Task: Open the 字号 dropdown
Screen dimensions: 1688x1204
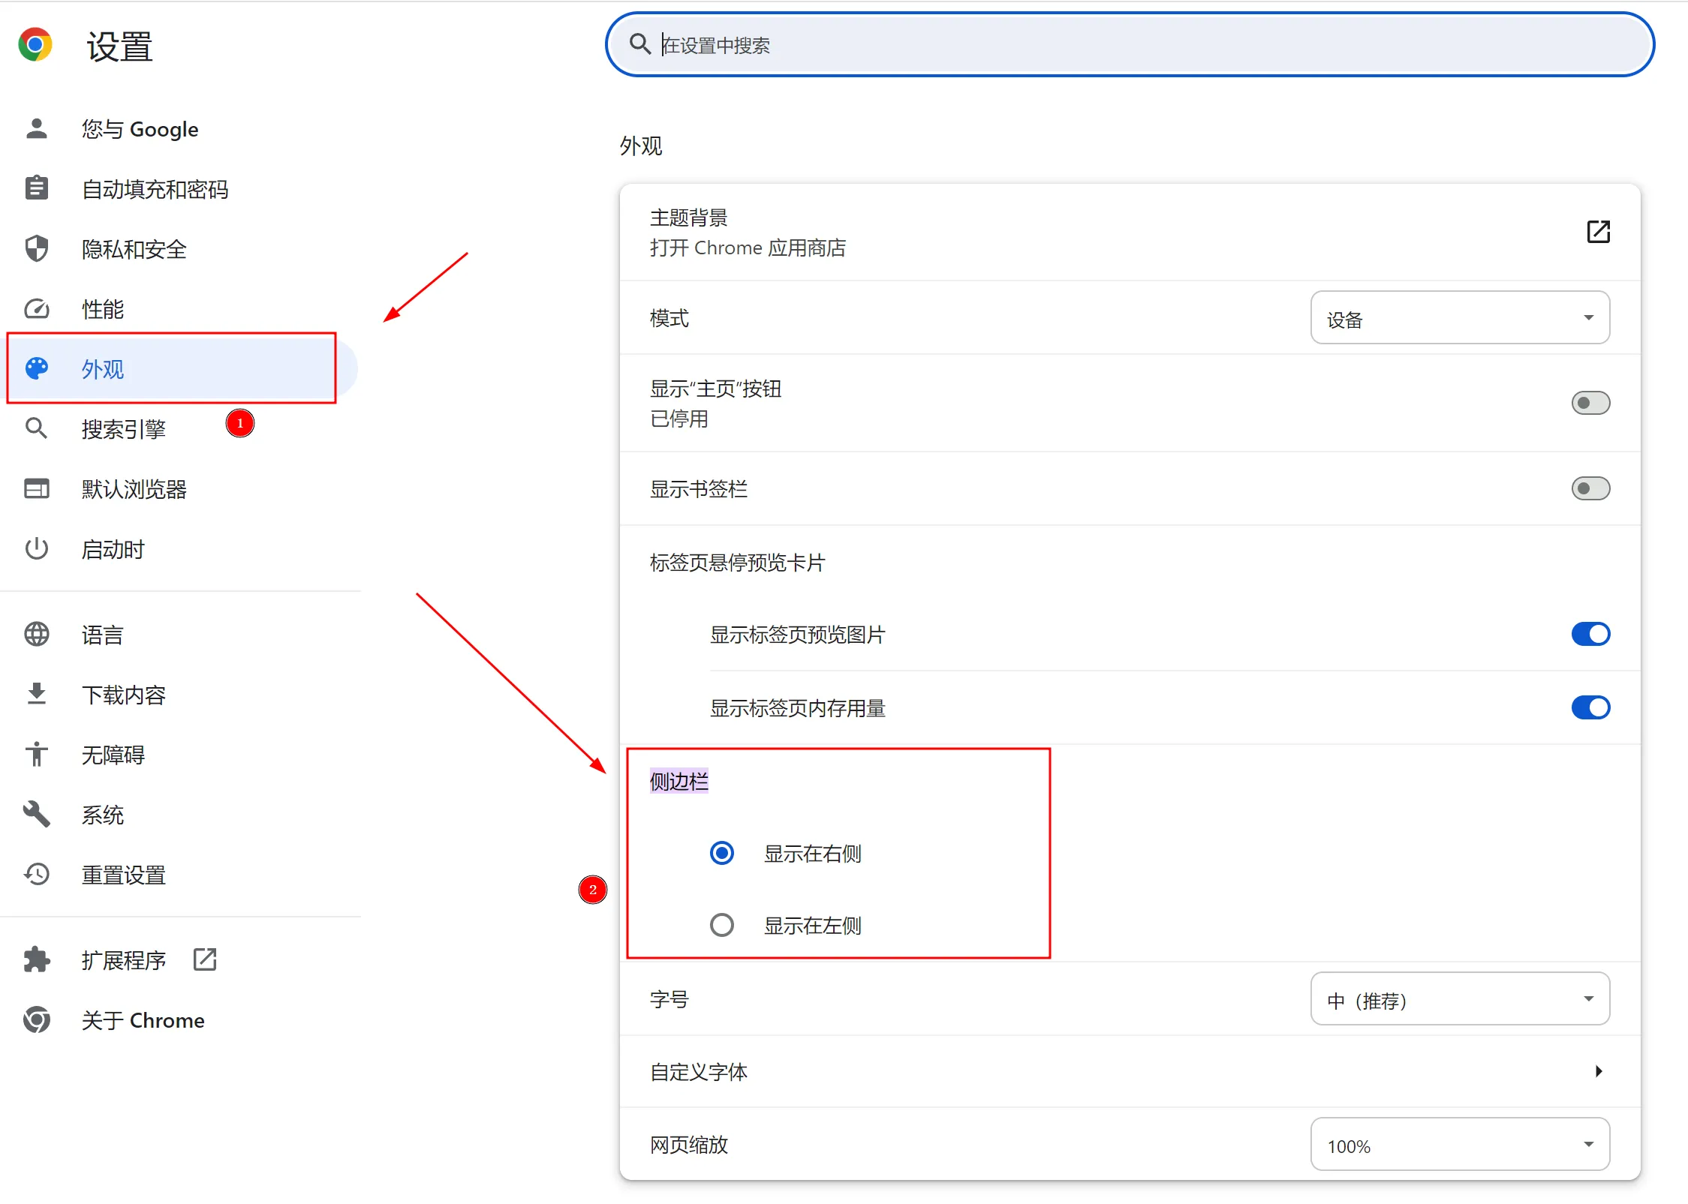Action: click(1459, 999)
